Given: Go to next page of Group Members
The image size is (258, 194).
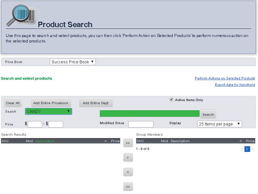Looking at the screenshot, I should pyautogui.click(x=253, y=149).
